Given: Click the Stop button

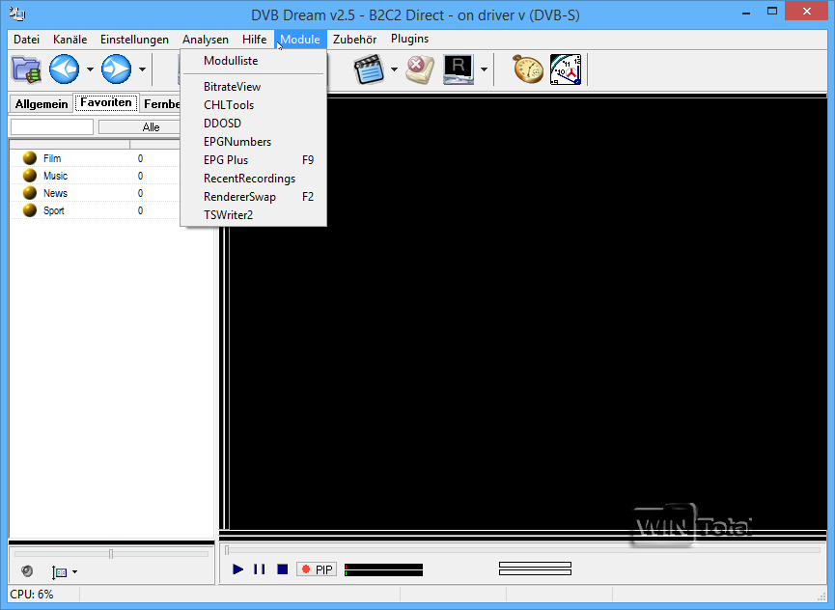Looking at the screenshot, I should click(x=282, y=569).
